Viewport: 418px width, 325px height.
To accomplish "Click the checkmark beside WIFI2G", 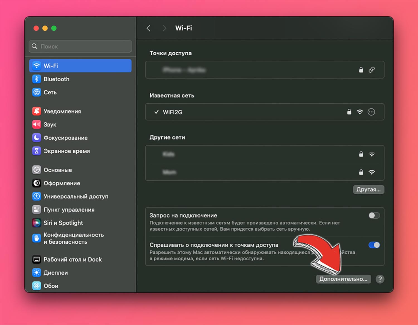I will [x=156, y=112].
